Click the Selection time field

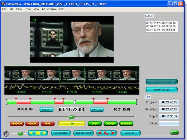click(169, 109)
